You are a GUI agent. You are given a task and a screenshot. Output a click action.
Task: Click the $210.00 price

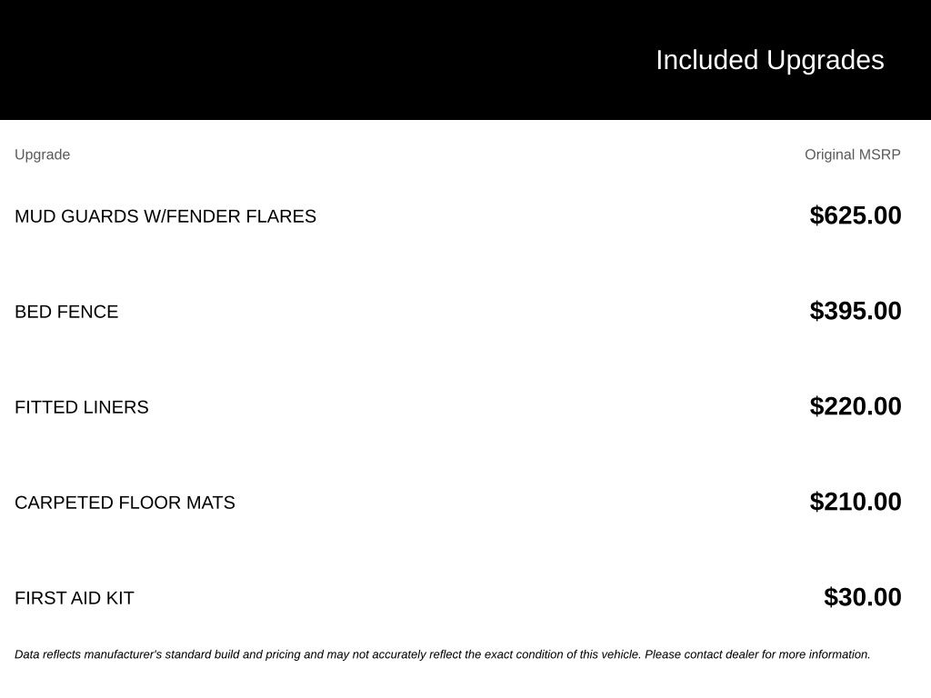pyautogui.click(x=855, y=502)
